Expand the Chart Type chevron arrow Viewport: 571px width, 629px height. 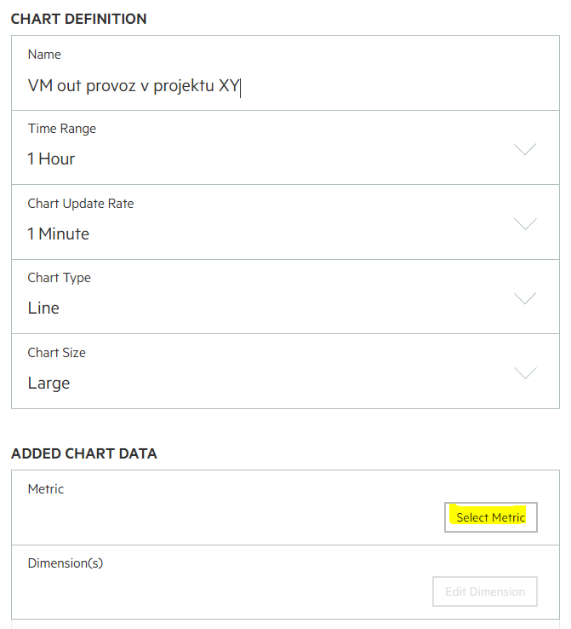pyautogui.click(x=525, y=298)
